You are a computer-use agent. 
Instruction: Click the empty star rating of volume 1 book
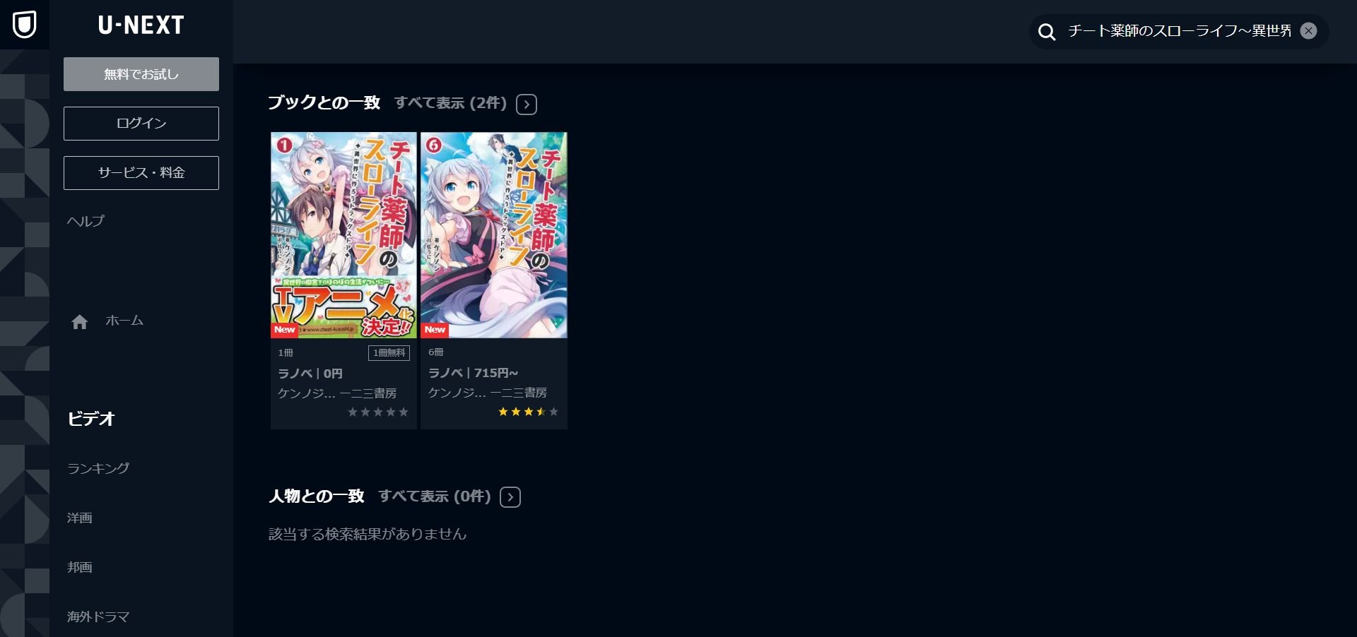point(378,412)
